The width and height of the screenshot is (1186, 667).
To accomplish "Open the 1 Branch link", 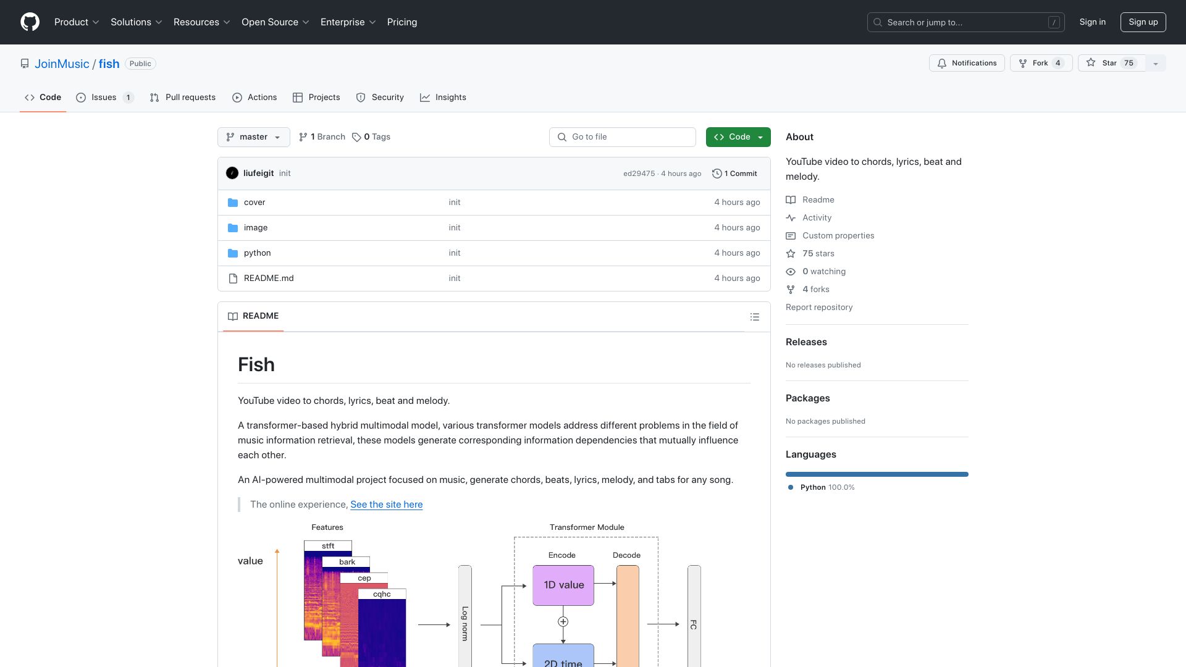I will point(322,137).
